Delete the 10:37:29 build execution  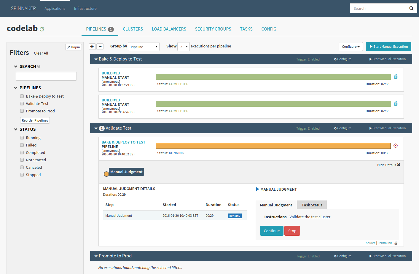pyautogui.click(x=396, y=77)
